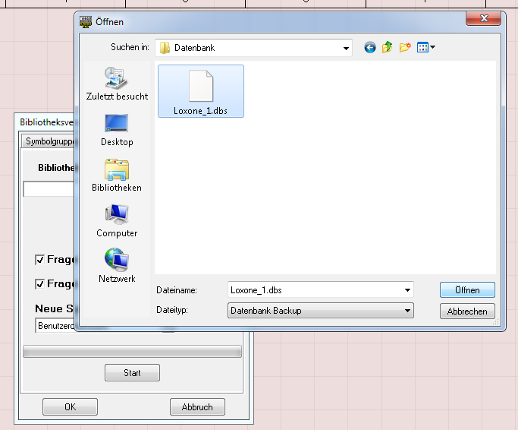Expand the Dateiname dropdown arrow

coord(408,290)
